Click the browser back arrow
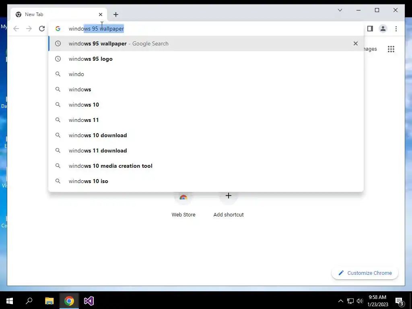This screenshot has height=309, width=412. 16,29
